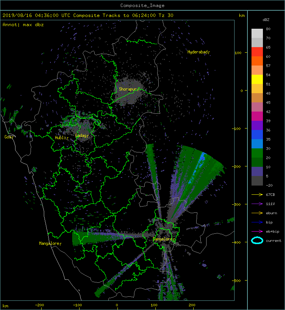Click the 200 tick on X axis
Viewport: 285px width, 310px height.
(x=192, y=305)
